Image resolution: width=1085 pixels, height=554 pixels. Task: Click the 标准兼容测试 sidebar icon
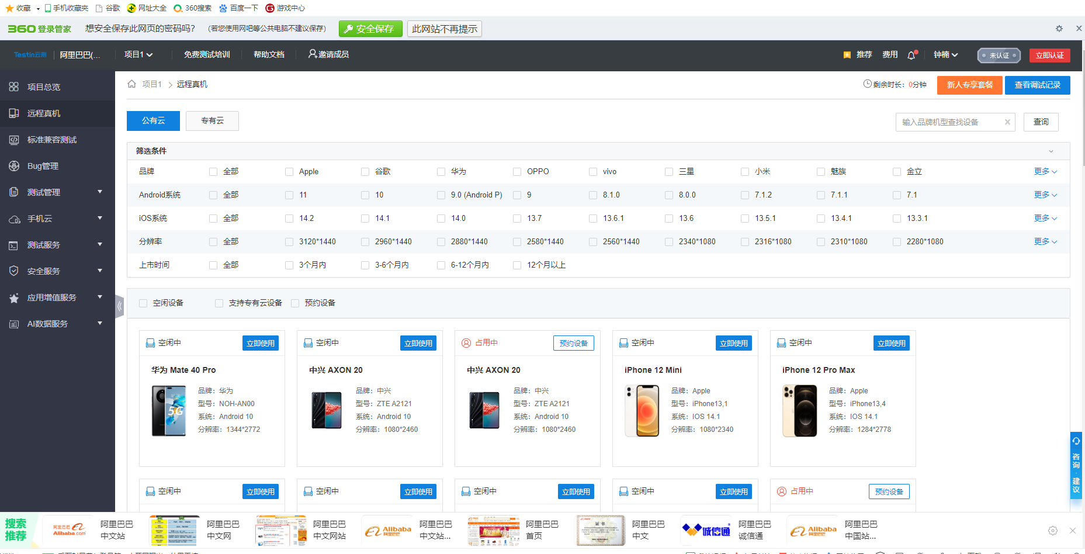[14, 140]
